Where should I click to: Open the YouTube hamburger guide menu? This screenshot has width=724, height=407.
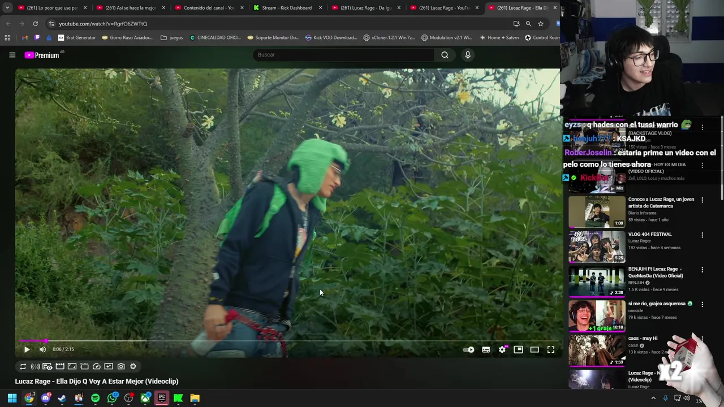click(x=12, y=55)
